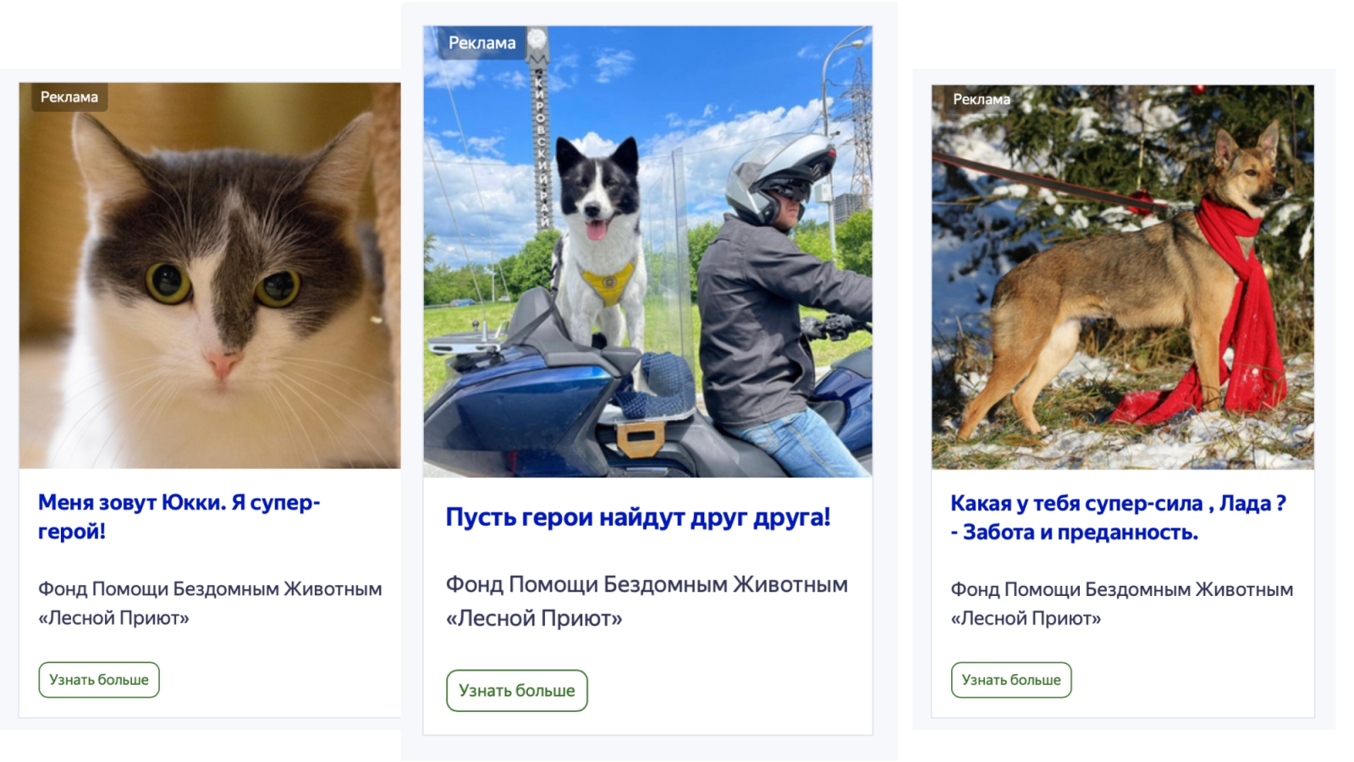Click the Реклама label on the motorcycle ad
Screen dimensions: 1354x762
point(482,43)
